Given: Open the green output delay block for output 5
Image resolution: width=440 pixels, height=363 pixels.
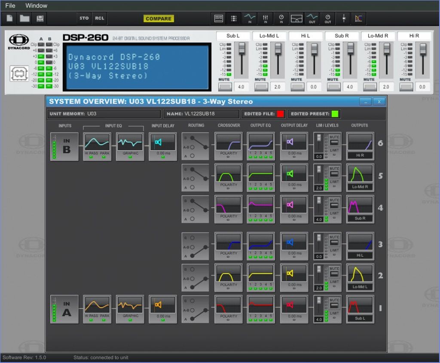Looking at the screenshot, I should coord(294,178).
